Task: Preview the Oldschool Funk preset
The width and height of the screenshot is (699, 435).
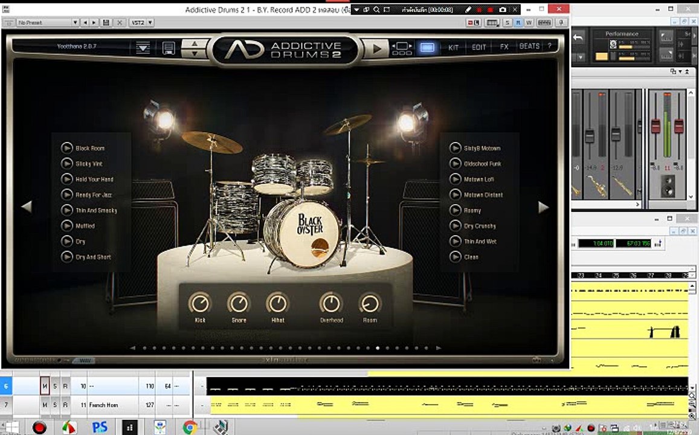Action: coord(455,164)
